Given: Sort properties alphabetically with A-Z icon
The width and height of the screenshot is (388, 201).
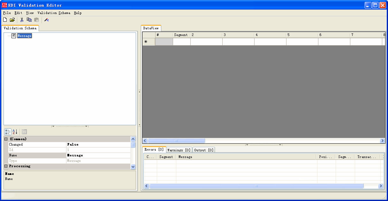Looking at the screenshot, I should tap(15, 132).
